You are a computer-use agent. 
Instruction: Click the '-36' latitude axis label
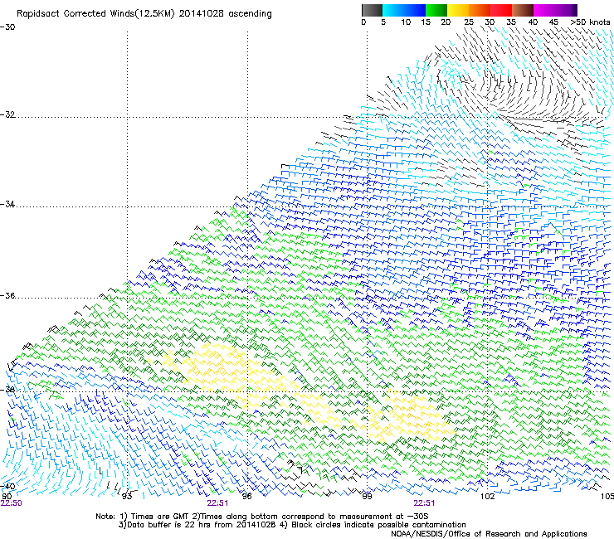tap(7, 295)
